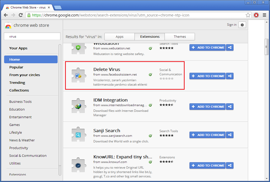Click the web store search field containing virus
Image resolution: width=270 pixels, height=182 pixels.
pyautogui.click(x=32, y=36)
